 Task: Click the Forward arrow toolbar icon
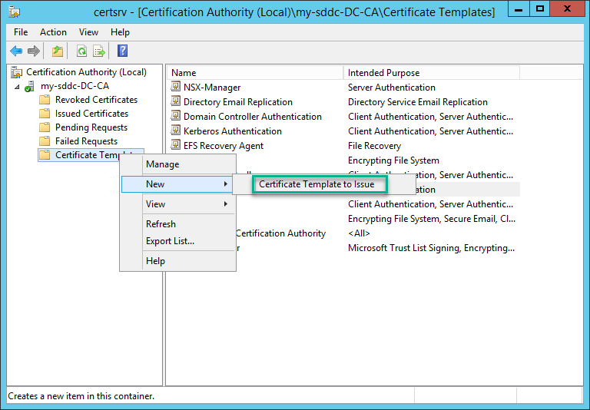click(34, 51)
